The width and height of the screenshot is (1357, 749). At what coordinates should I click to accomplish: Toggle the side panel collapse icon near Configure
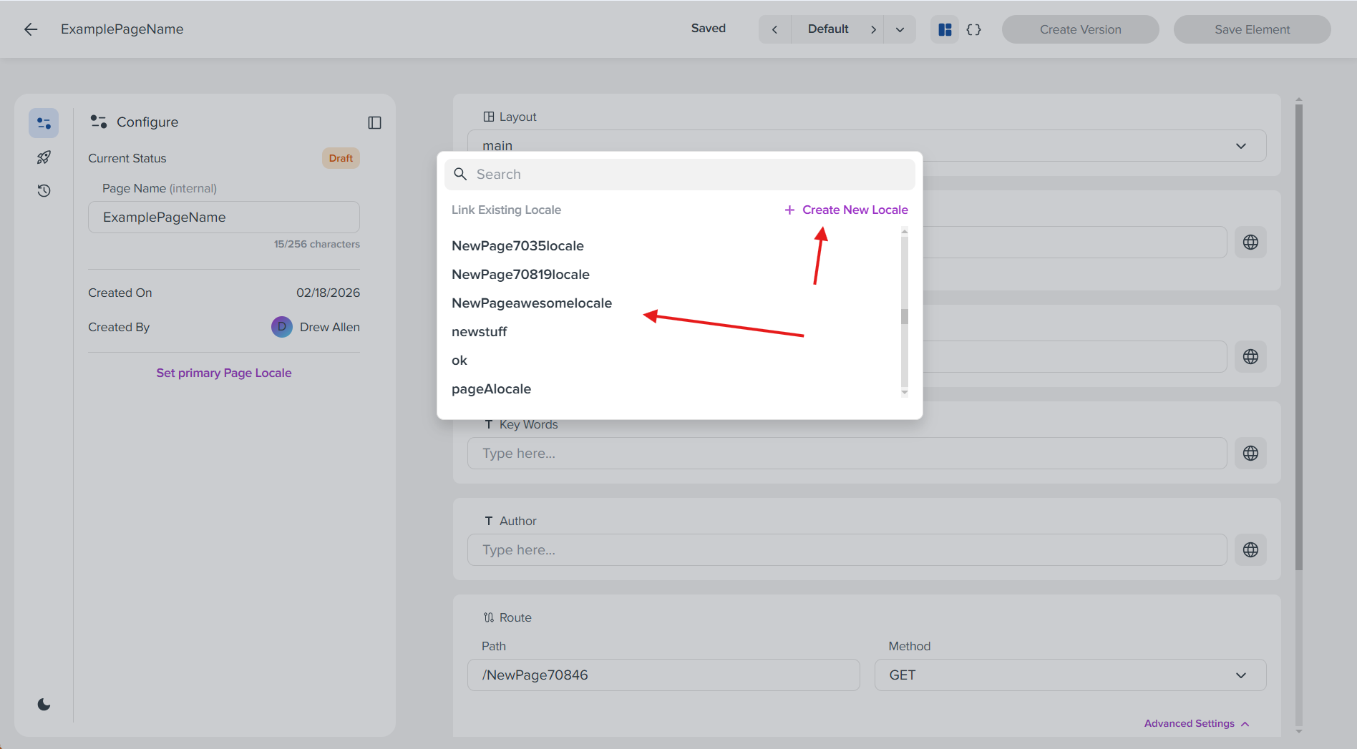coord(374,122)
